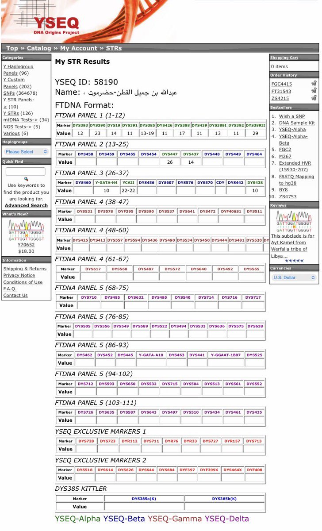Open the Contact Us link
This screenshot has width=322, height=531.
tap(15, 295)
